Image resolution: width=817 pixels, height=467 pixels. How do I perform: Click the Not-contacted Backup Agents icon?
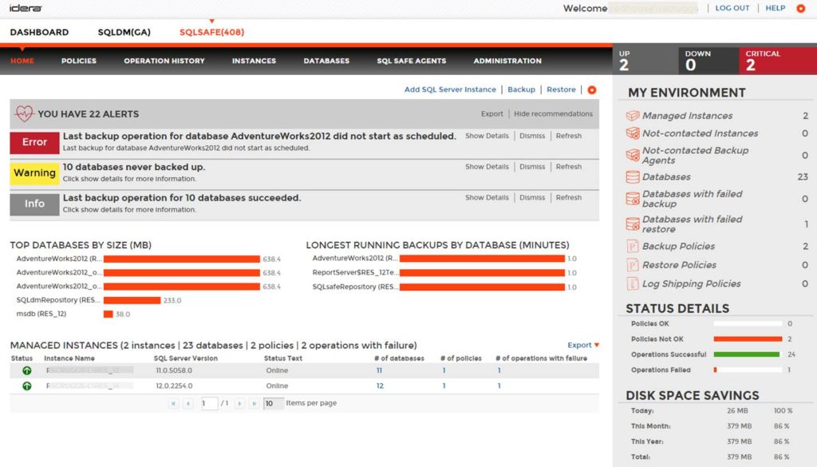pos(633,155)
